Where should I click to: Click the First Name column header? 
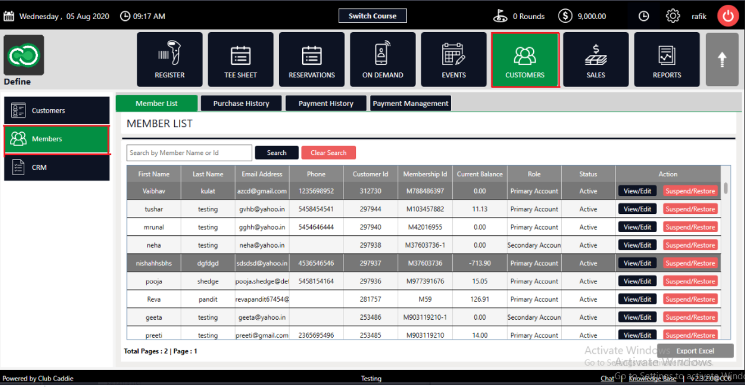pyautogui.click(x=154, y=174)
